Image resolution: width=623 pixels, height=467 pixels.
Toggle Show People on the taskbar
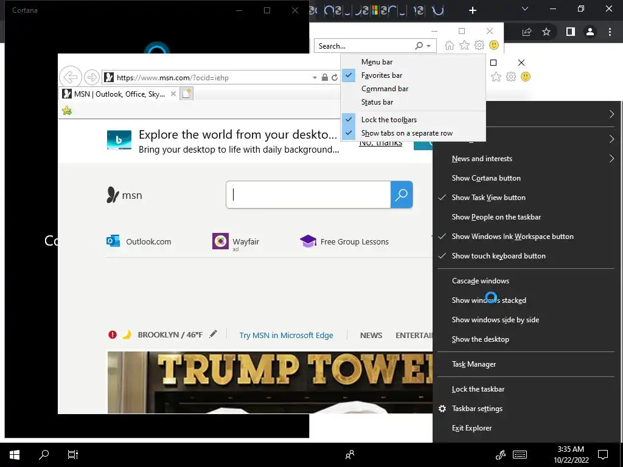[526, 217]
